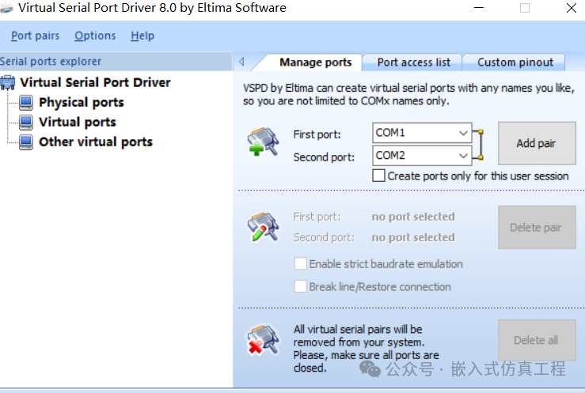585x393 pixels.
Task: Click the add pair connector icon with green plus
Action: tap(263, 142)
